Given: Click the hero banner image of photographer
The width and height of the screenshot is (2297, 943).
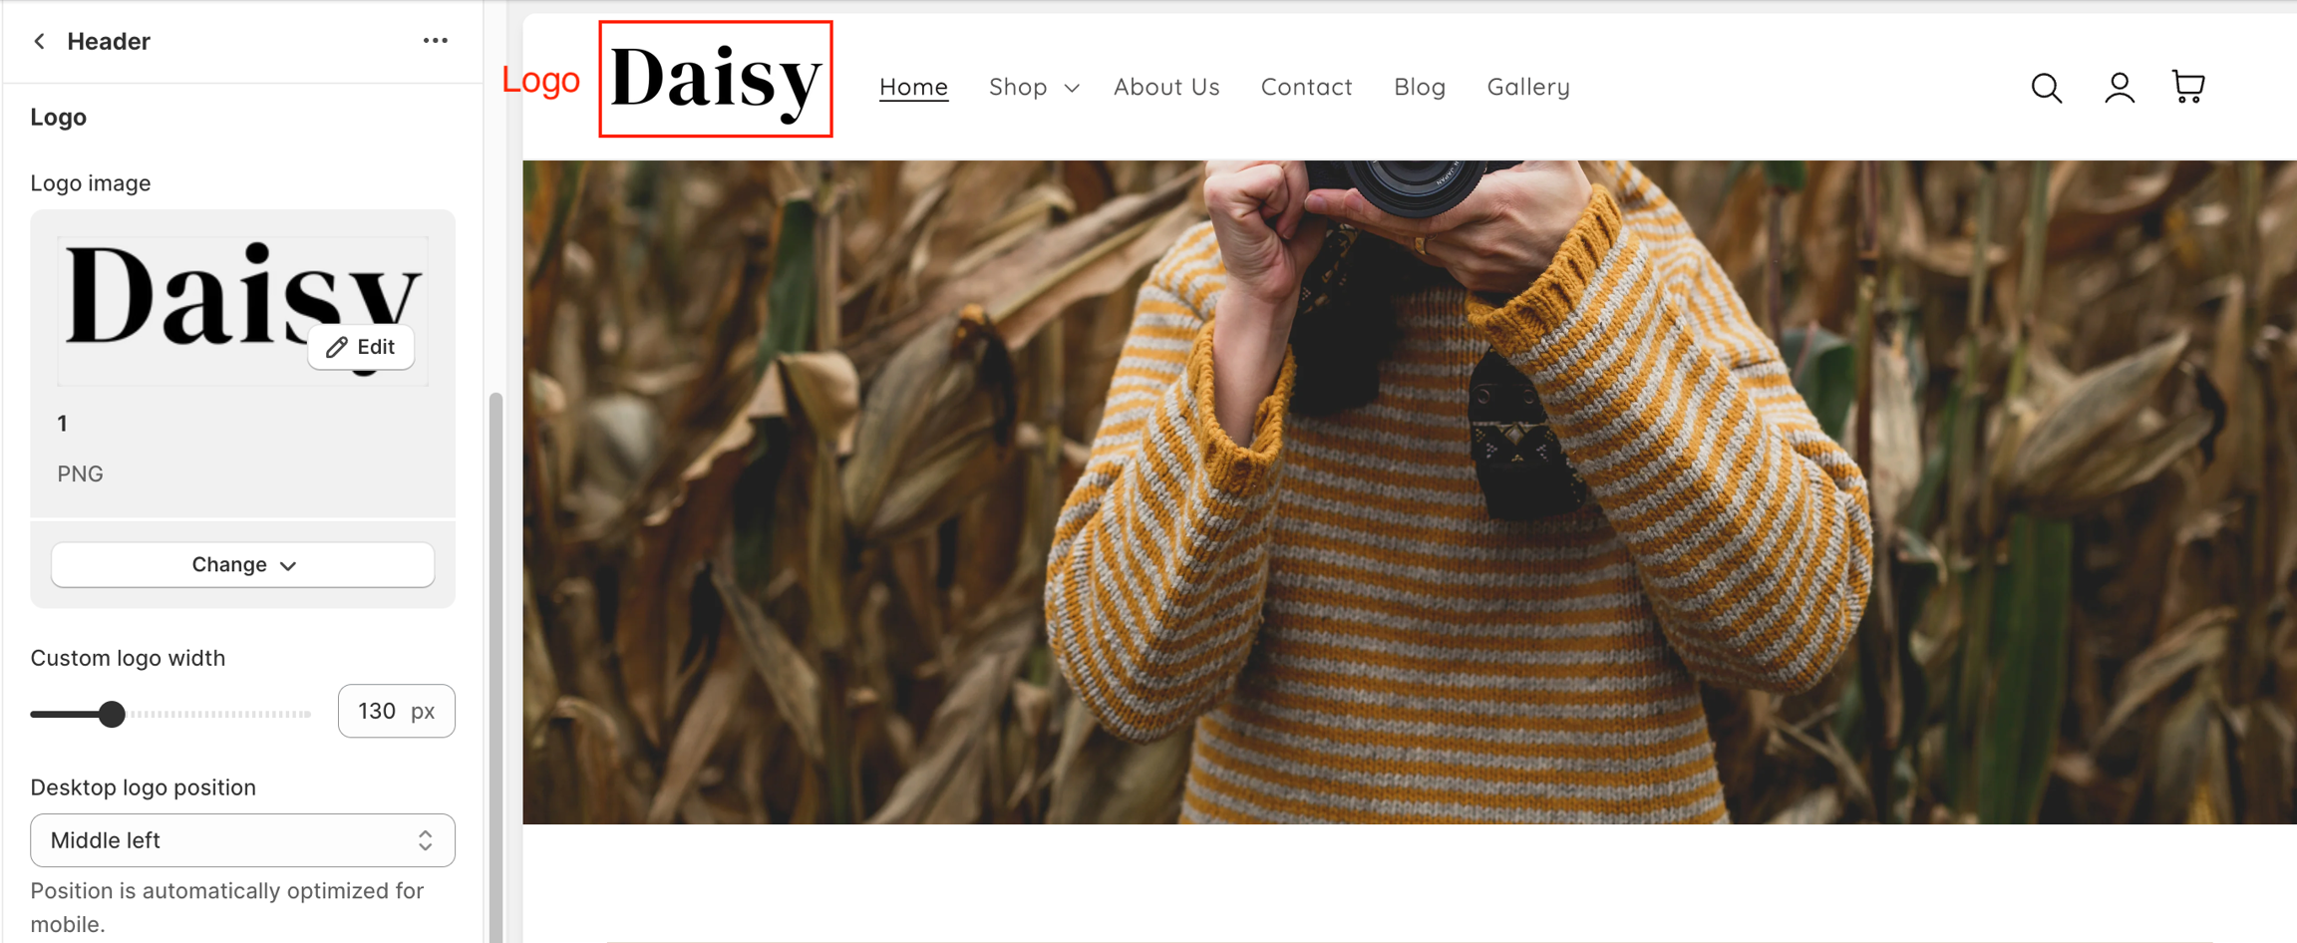Looking at the screenshot, I should click(1410, 492).
